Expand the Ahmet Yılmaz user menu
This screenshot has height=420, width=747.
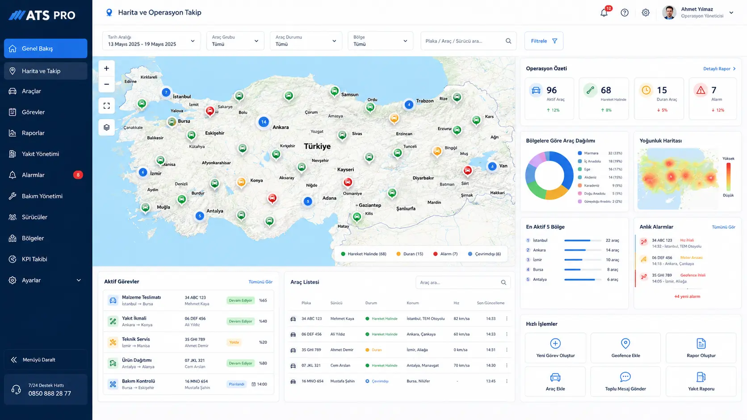pos(731,12)
